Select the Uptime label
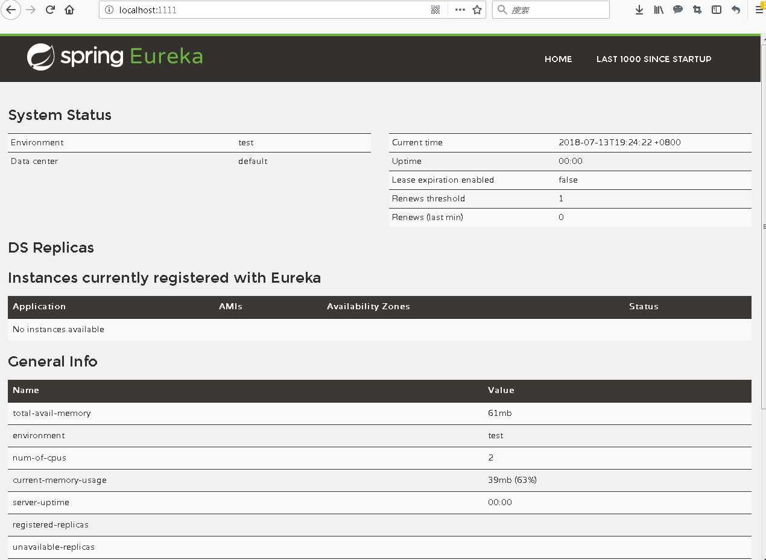The width and height of the screenshot is (766, 560). [407, 162]
